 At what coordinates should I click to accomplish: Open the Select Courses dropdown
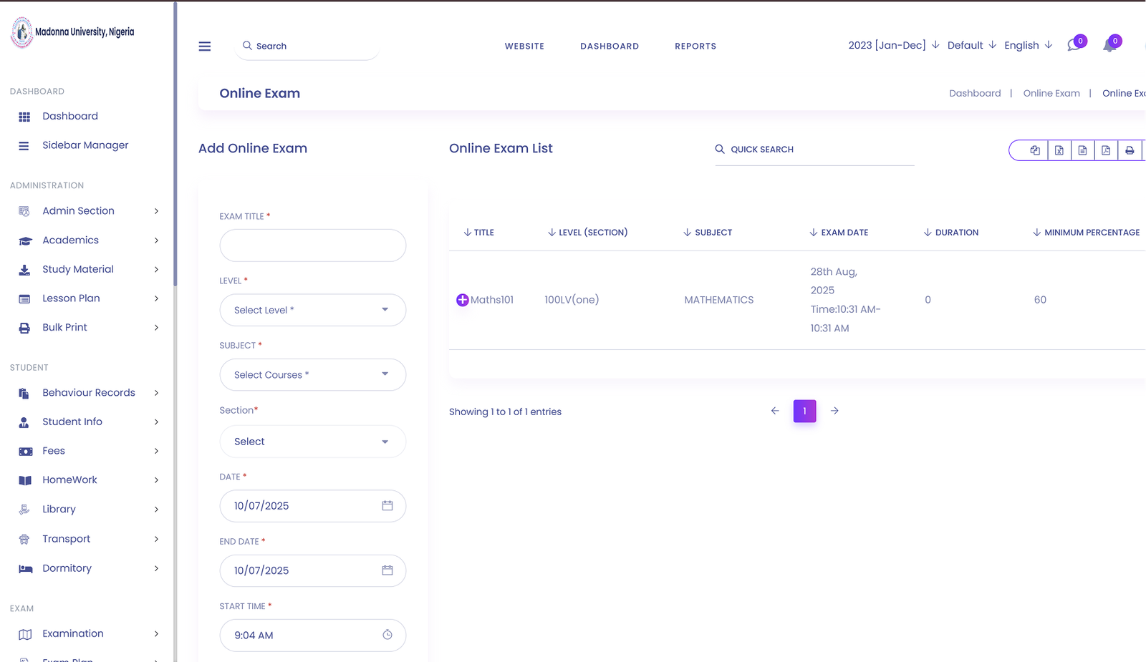(312, 374)
